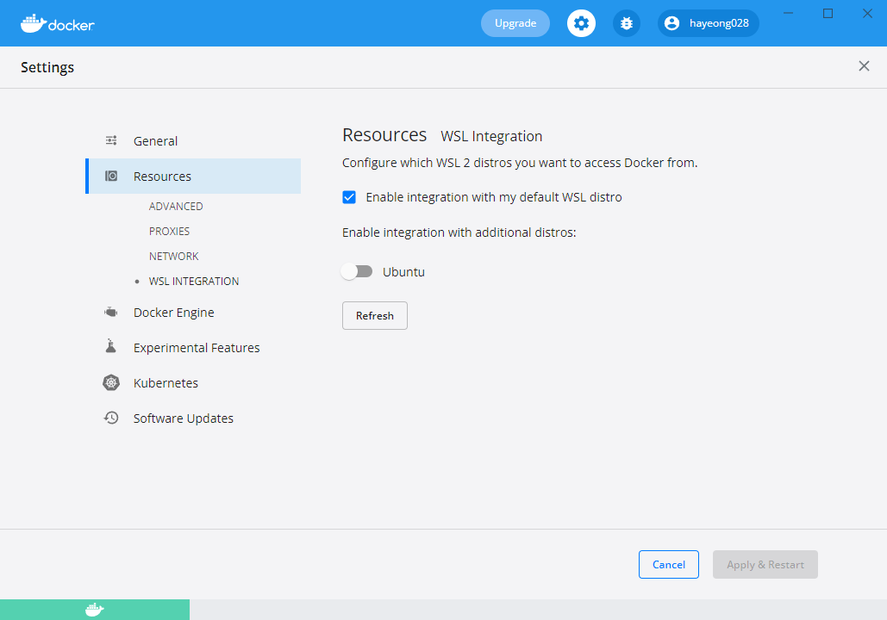Click the Kubernetes wheel icon
The height and width of the screenshot is (620, 887).
click(x=111, y=382)
